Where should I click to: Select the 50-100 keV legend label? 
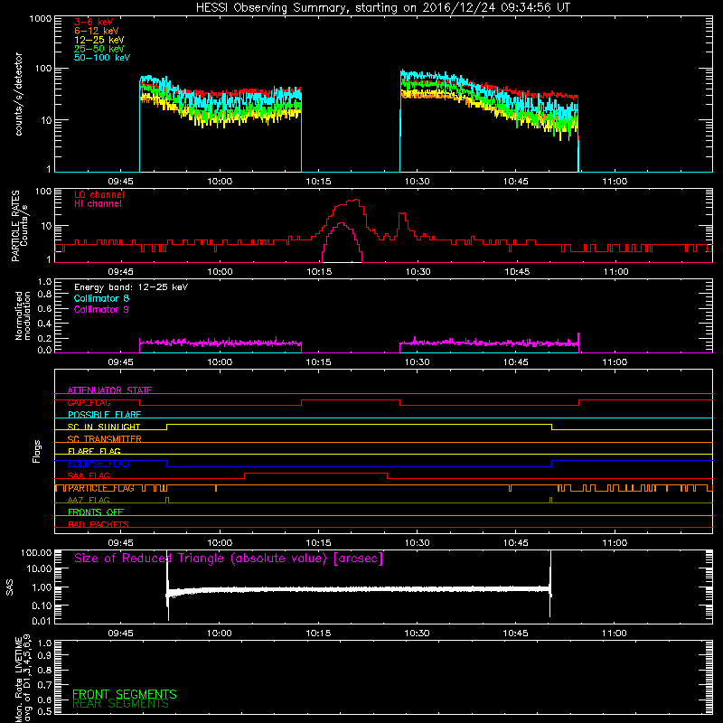[x=102, y=58]
